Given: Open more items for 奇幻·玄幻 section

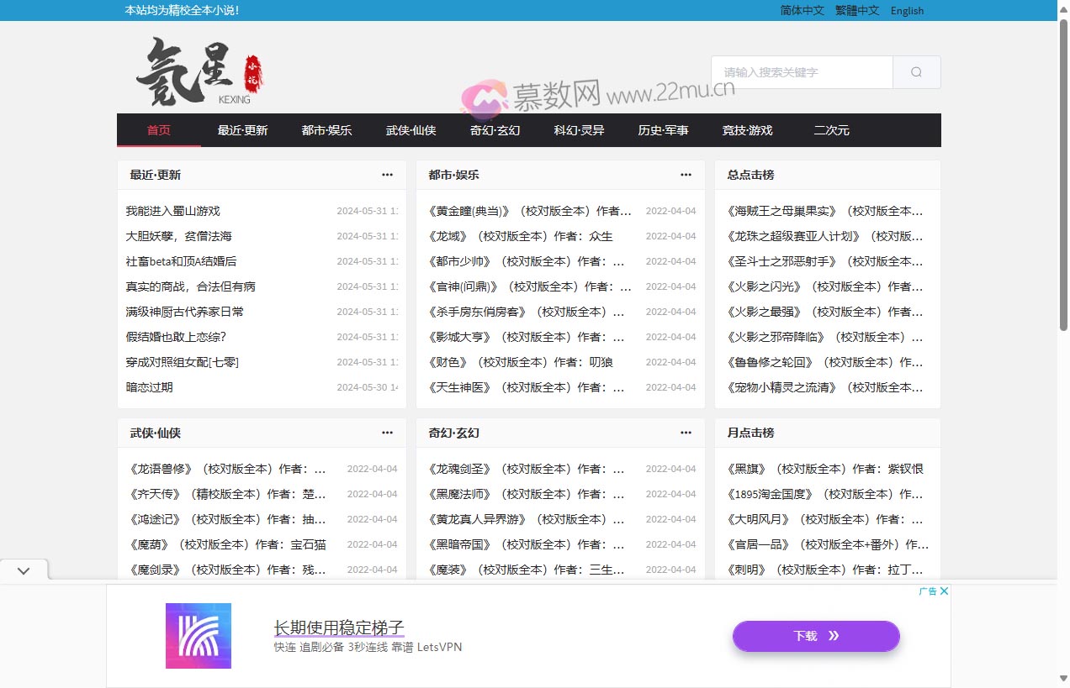Looking at the screenshot, I should [686, 433].
